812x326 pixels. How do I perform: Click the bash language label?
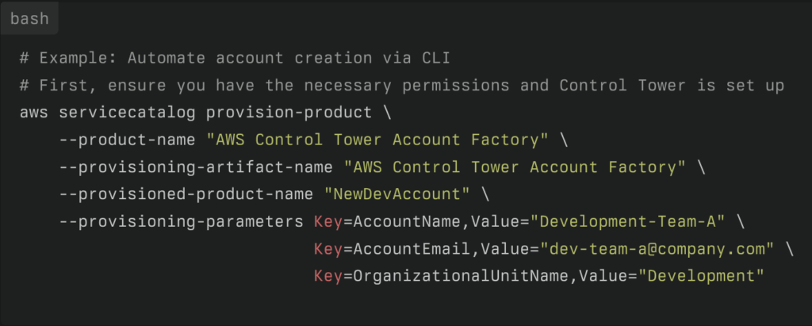(x=29, y=19)
